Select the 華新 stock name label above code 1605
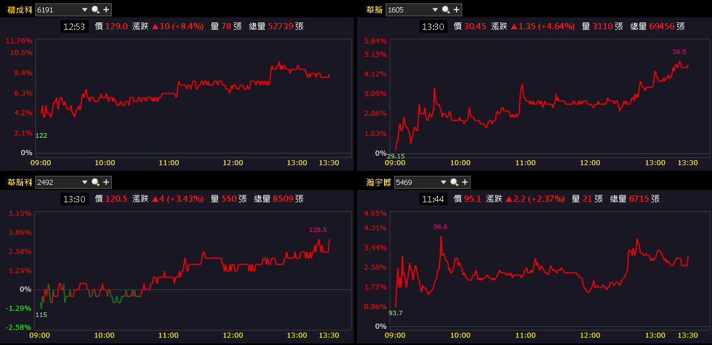This screenshot has height=345, width=712. pyautogui.click(x=375, y=10)
